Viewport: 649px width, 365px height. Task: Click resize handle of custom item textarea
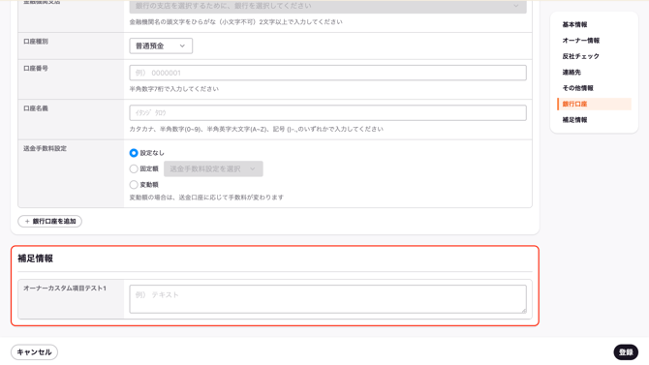tap(524, 311)
